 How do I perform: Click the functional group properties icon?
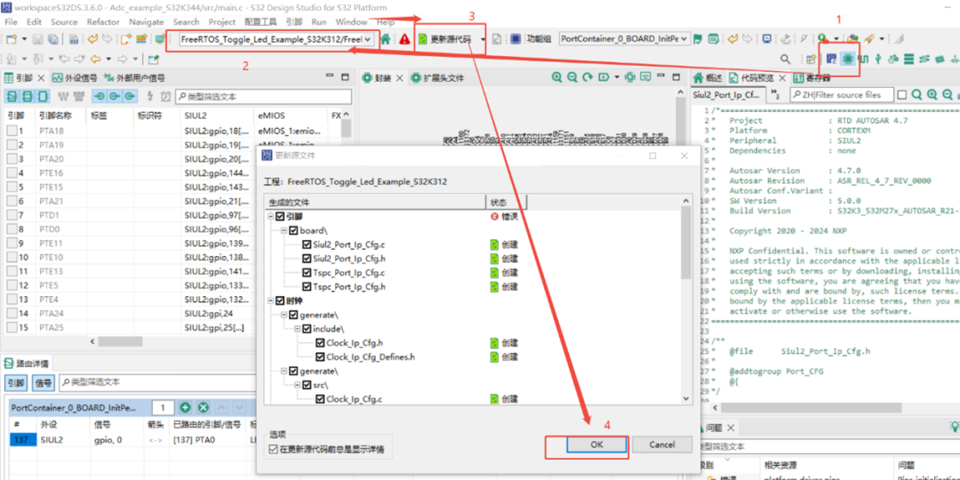click(x=713, y=39)
